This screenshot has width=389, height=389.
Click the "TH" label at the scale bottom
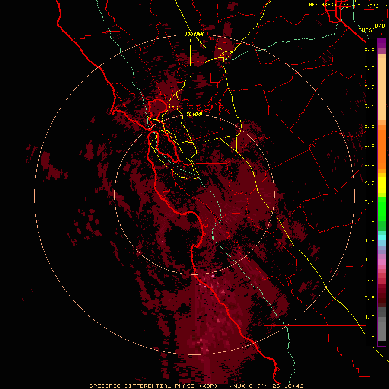tap(371, 337)
